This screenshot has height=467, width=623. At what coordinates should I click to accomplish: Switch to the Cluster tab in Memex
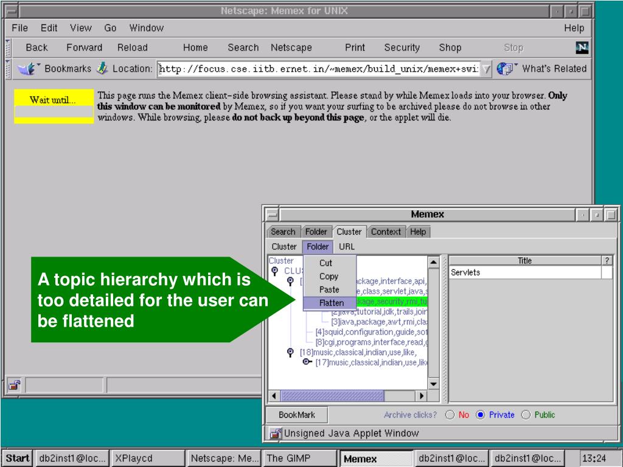click(x=349, y=232)
